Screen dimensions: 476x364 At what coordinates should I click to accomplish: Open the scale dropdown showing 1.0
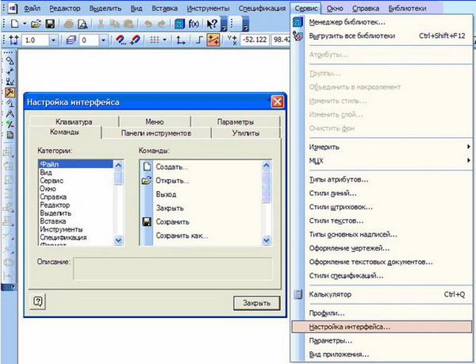point(53,40)
